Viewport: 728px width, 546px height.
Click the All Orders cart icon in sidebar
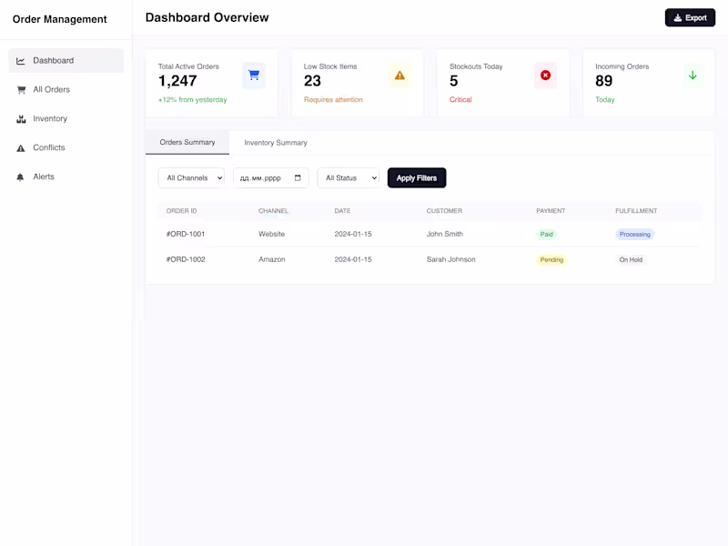[x=21, y=90]
